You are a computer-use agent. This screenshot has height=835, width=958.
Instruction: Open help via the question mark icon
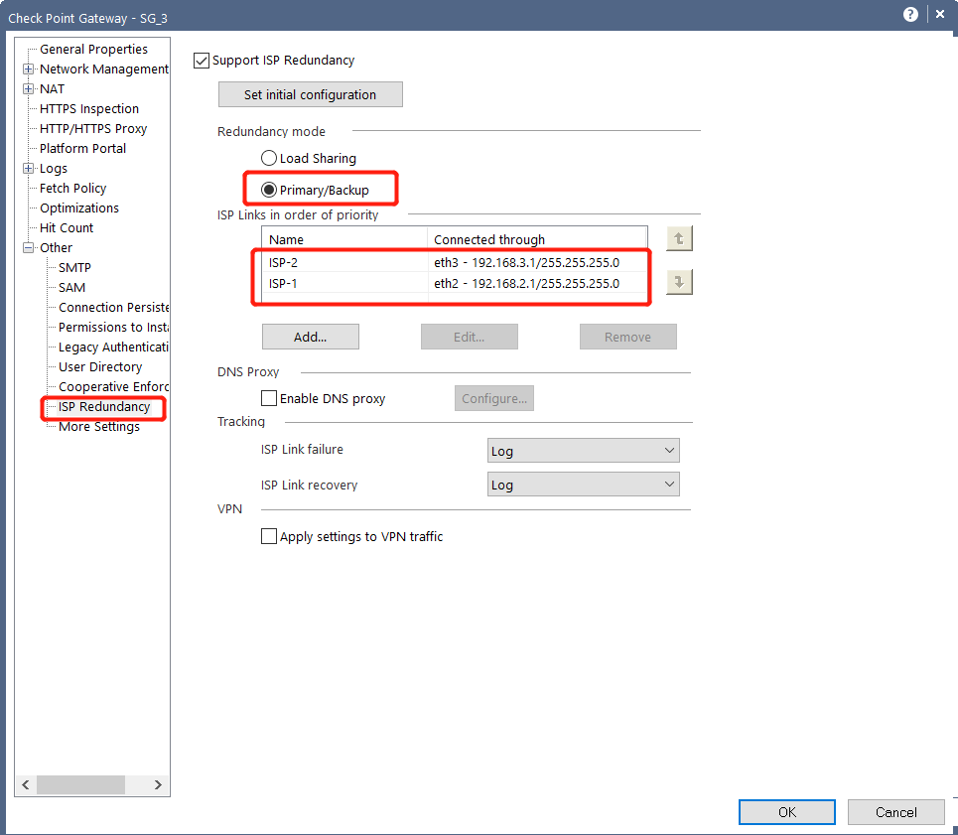(910, 14)
